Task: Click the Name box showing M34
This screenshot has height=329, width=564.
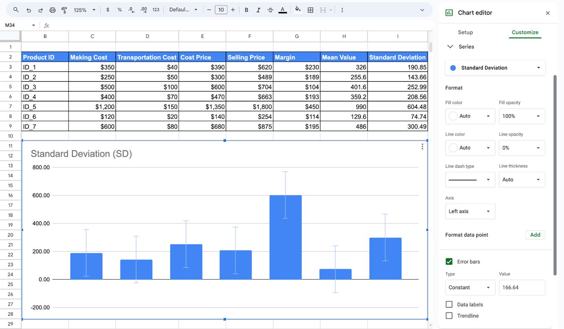Action: (19, 25)
